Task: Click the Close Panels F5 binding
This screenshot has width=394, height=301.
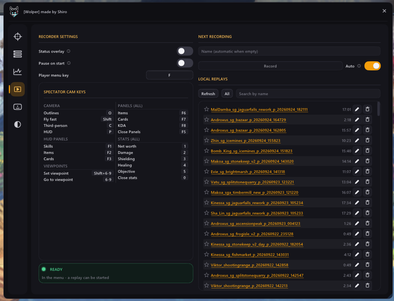Action: (184, 132)
